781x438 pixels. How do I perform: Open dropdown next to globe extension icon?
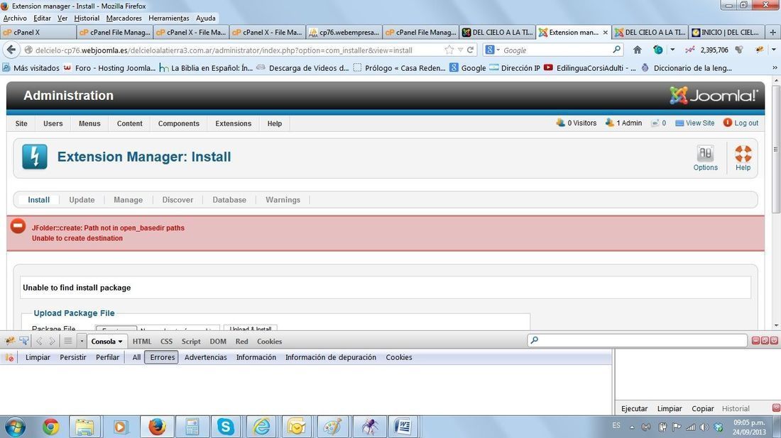(672, 50)
